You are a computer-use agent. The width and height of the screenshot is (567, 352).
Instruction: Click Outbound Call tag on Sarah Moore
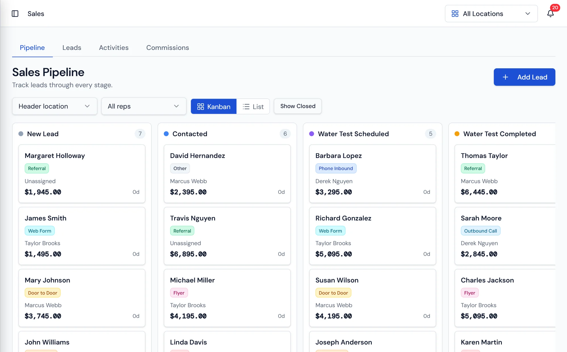(481, 231)
